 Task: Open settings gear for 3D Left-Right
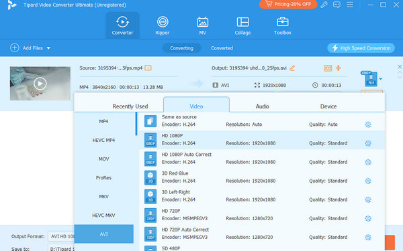(x=368, y=199)
